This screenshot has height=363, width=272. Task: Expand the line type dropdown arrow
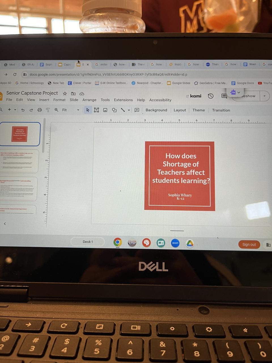click(x=129, y=110)
